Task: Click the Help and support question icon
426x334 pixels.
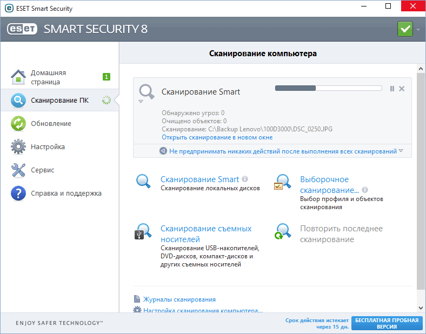Action: click(x=18, y=193)
